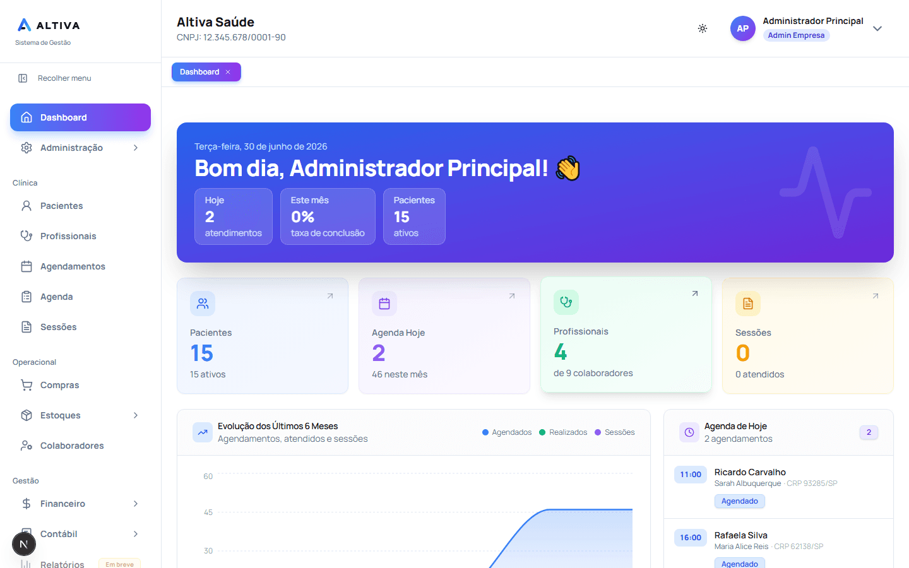Click the Dashboard home icon in sidebar
The height and width of the screenshot is (568, 909).
(27, 117)
